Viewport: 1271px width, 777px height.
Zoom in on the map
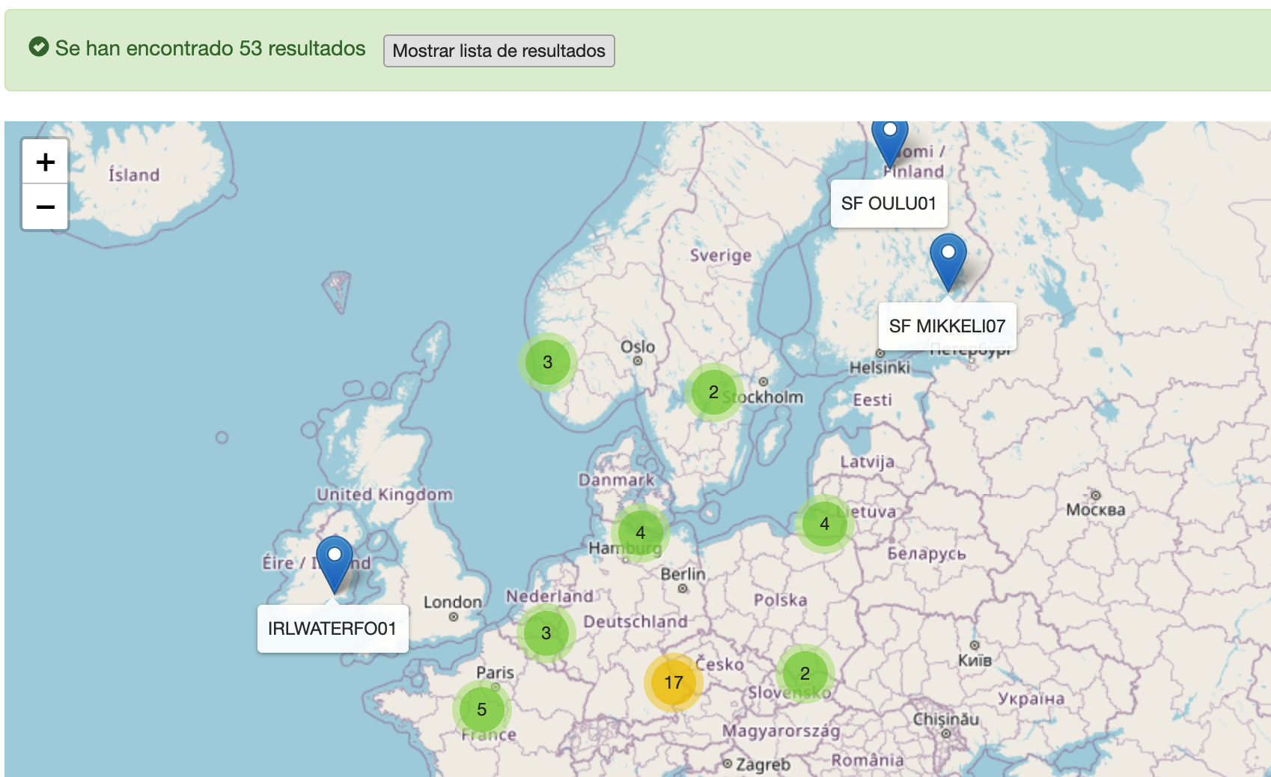tap(46, 162)
